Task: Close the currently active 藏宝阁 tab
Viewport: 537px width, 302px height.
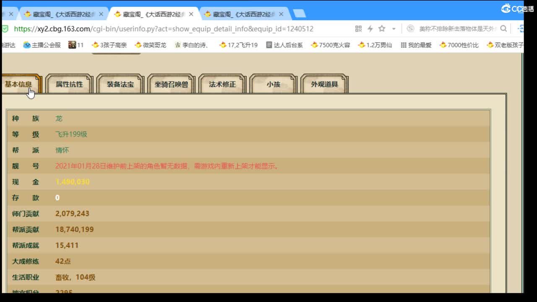Action: 191,14
